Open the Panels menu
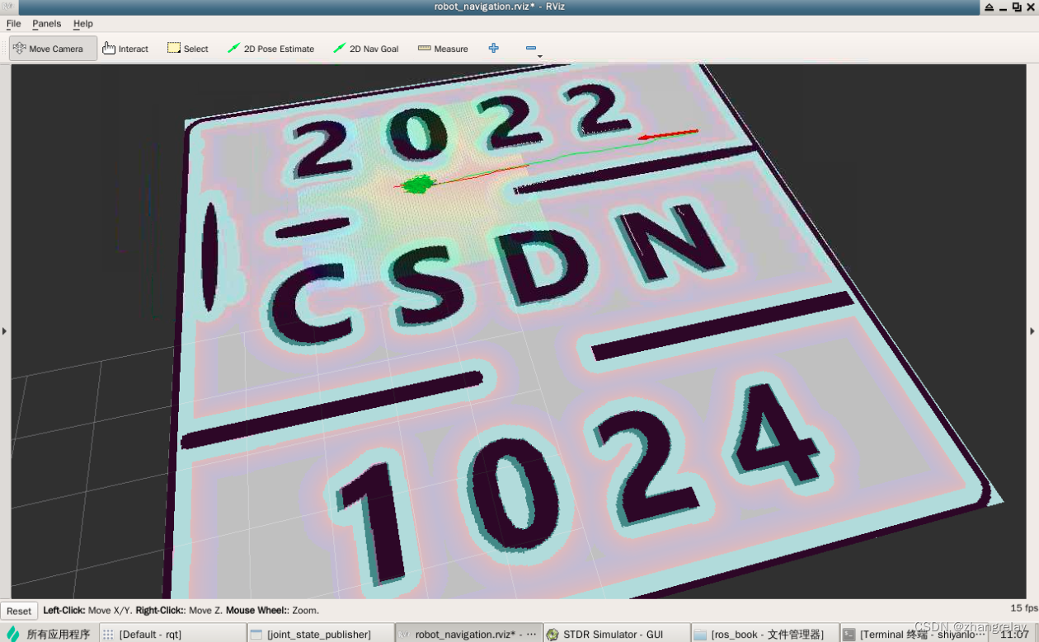1039x642 pixels. (x=47, y=24)
